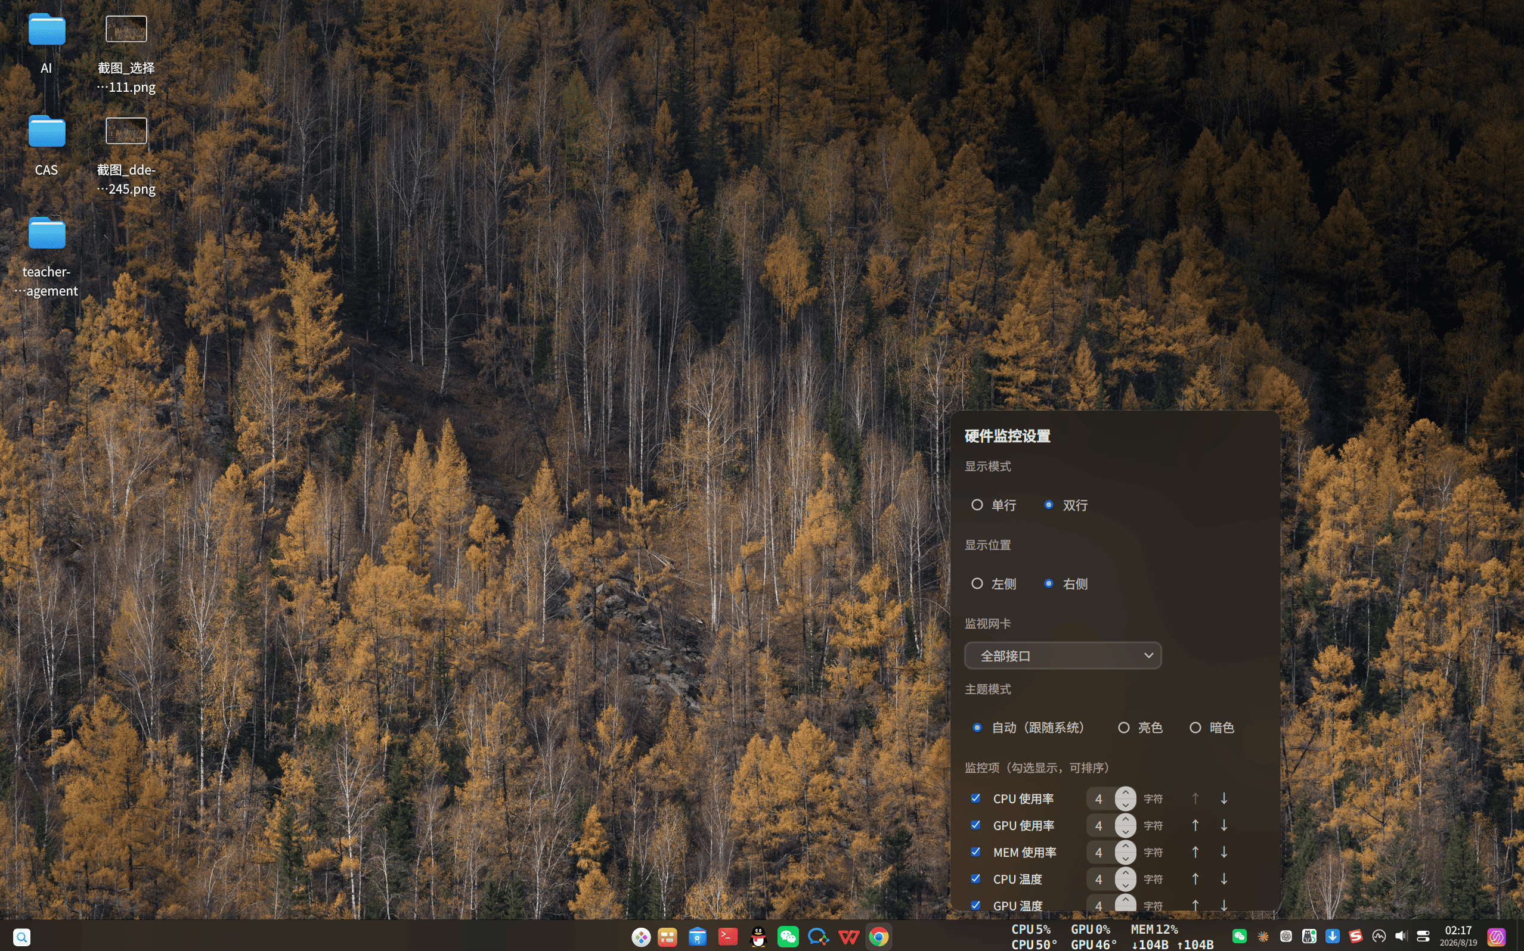Viewport: 1524px width, 951px height.
Task: Select the 单行 display mode radio
Action: pos(977,505)
